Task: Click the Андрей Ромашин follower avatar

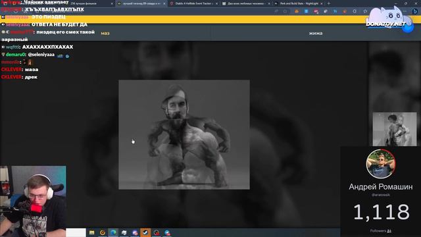Action: point(381,164)
